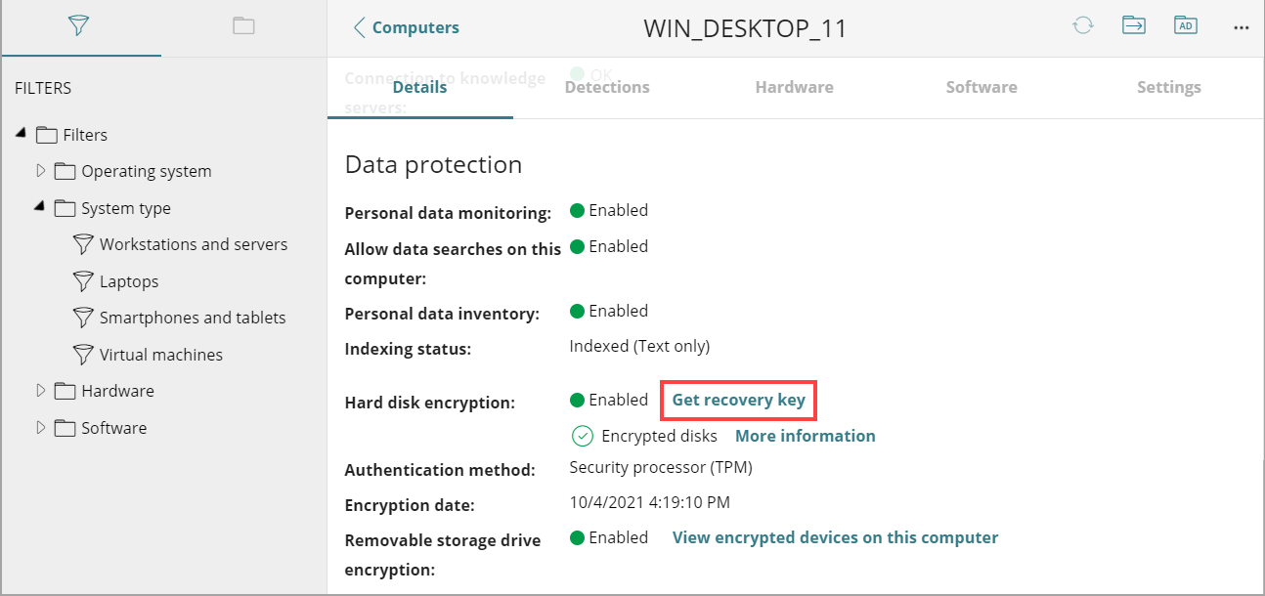Screen dimensions: 1265x596
Task: Expand the Operating system folder
Action: tap(40, 170)
